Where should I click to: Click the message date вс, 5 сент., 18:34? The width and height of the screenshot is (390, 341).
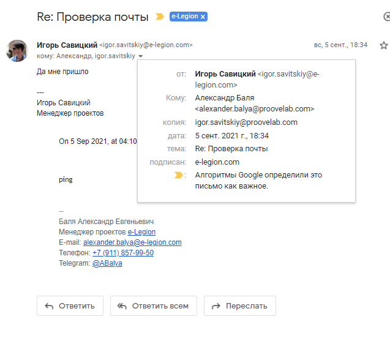tap(340, 45)
